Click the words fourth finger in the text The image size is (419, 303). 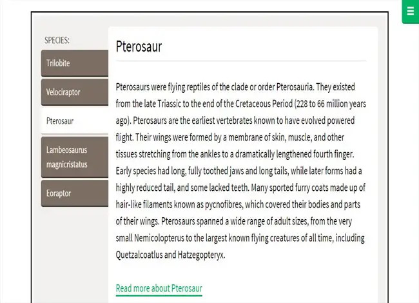pyautogui.click(x=333, y=154)
